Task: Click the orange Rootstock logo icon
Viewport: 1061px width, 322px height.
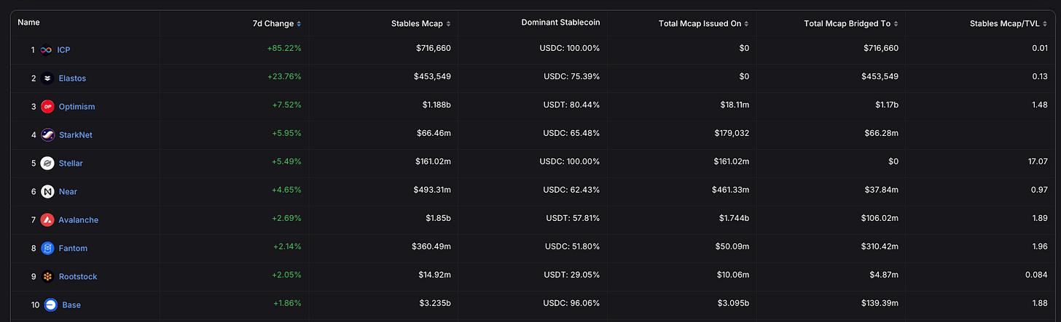Action: pos(47,277)
